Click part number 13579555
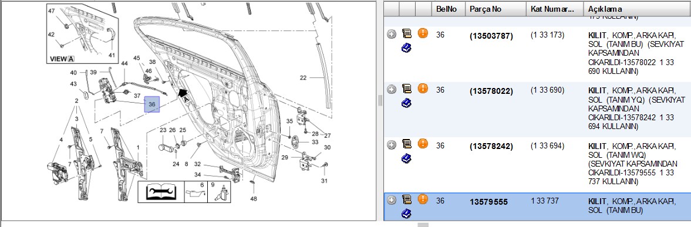 (488, 202)
